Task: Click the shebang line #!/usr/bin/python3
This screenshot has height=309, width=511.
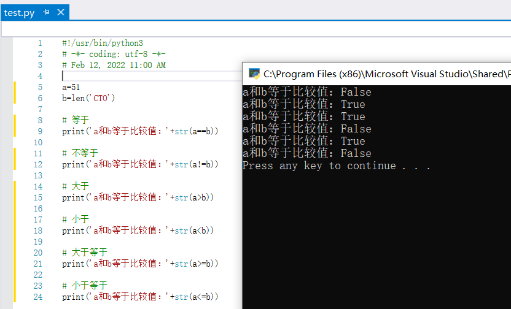Action: (103, 44)
